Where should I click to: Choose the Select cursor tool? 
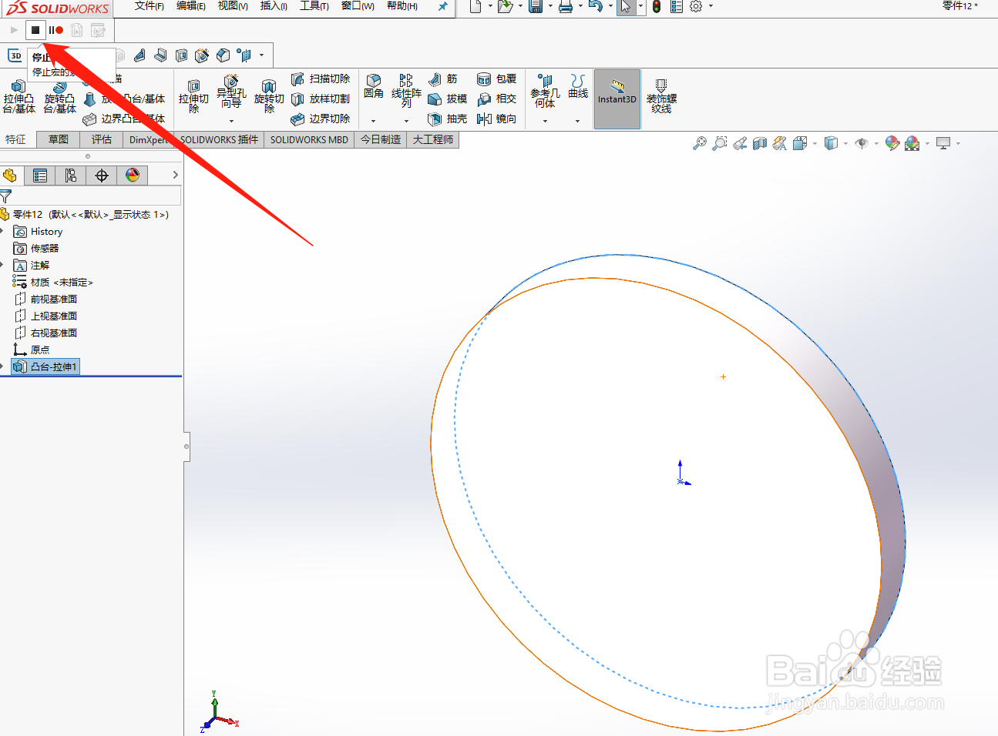(x=626, y=6)
